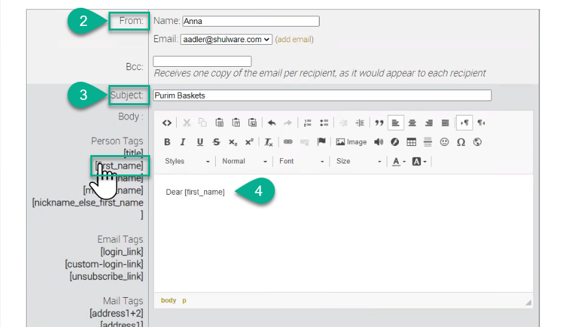The image size is (564, 327).
Task: Open the source code view icon
Action: (x=167, y=123)
